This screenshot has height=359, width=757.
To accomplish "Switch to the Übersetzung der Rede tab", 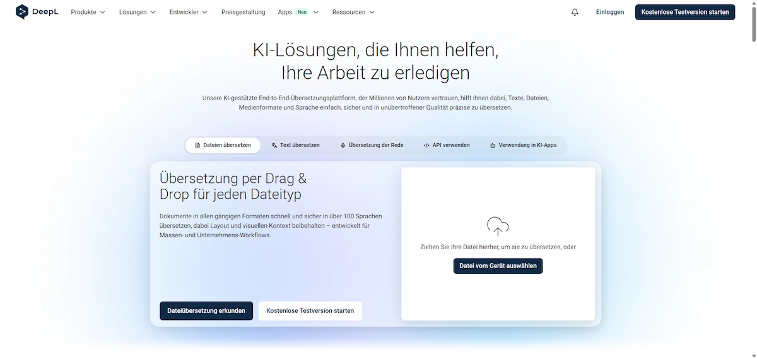I will point(372,145).
